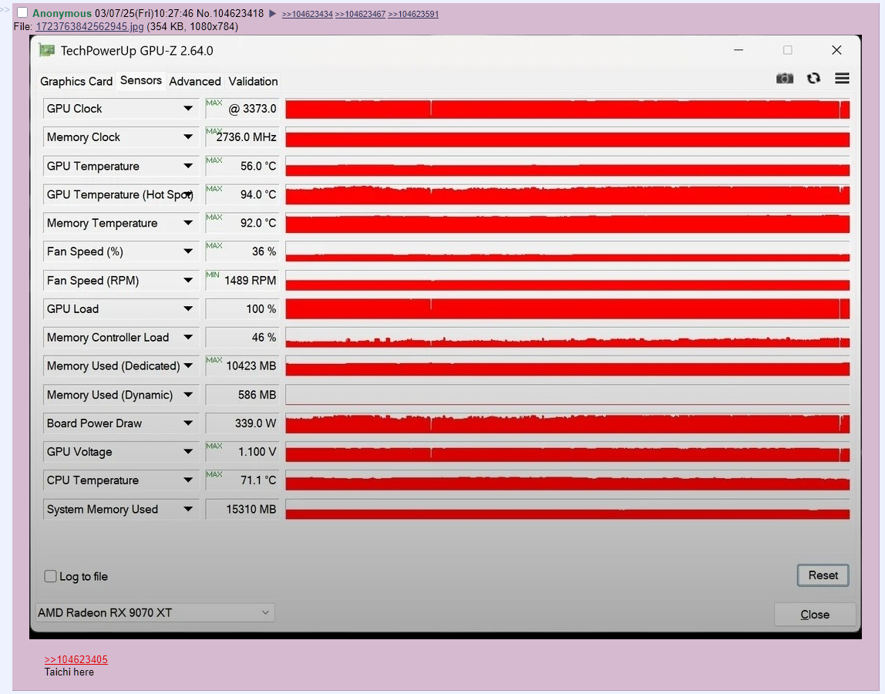Open the Fan Speed (%) dropdown
This screenshot has width=885, height=694.
(x=188, y=251)
